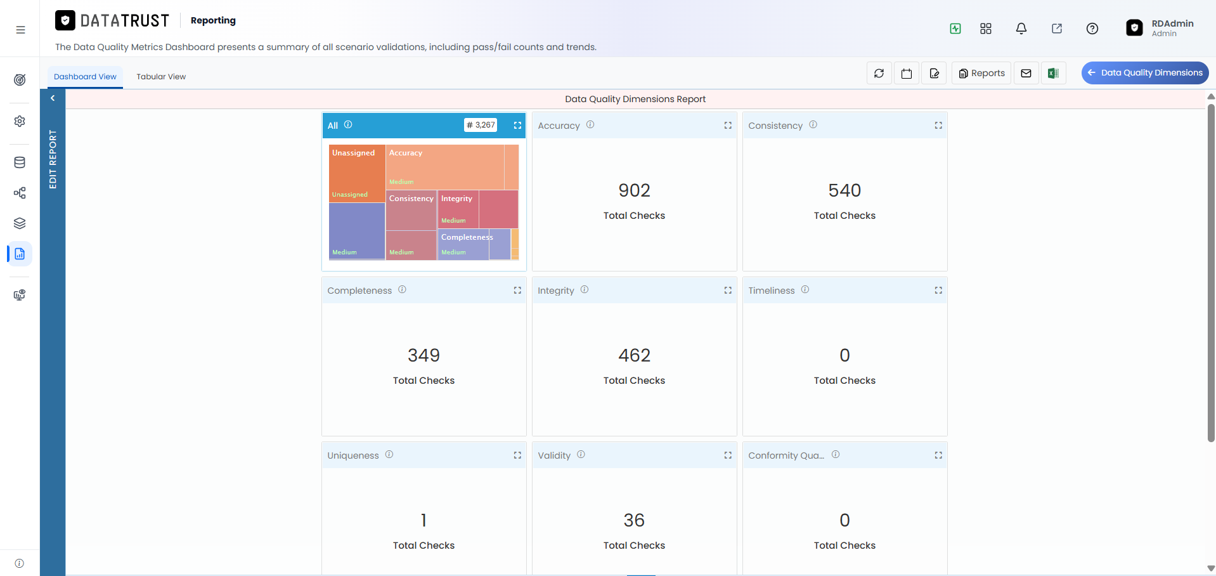This screenshot has width=1216, height=576.
Task: Select the reporting document icon in sidebar
Action: pos(20,254)
